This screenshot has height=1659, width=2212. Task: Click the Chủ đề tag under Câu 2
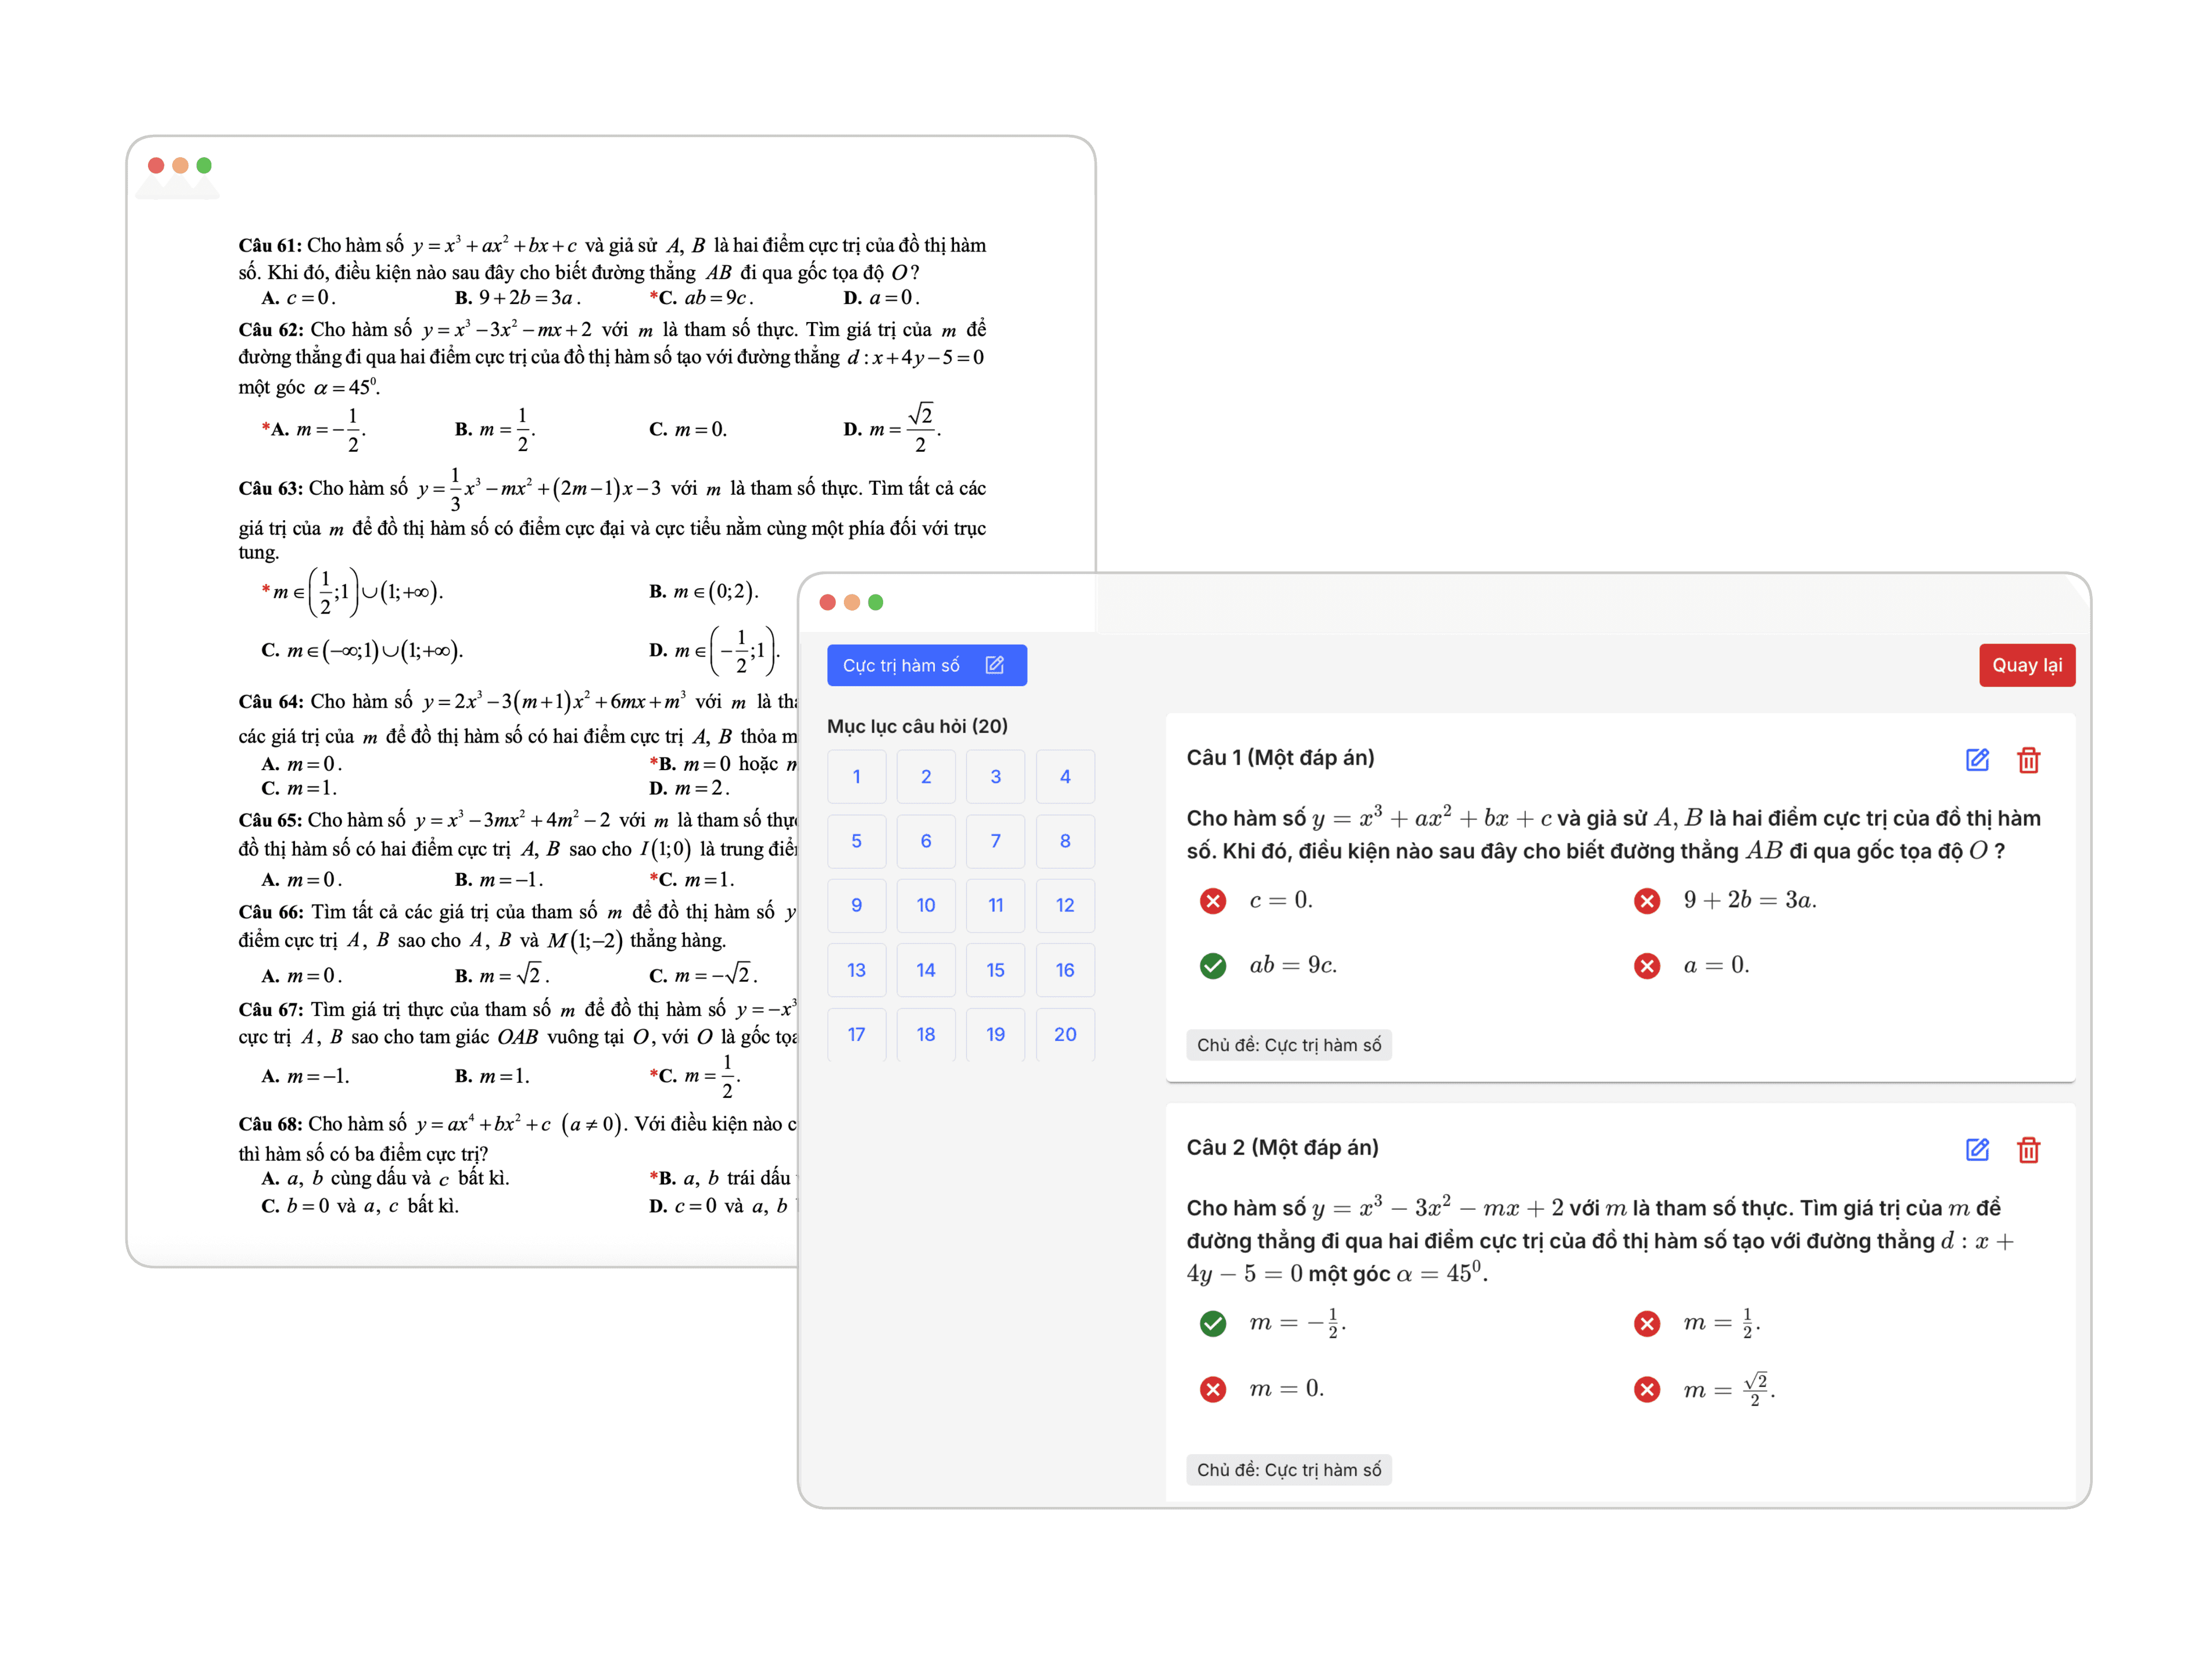click(x=1288, y=1470)
